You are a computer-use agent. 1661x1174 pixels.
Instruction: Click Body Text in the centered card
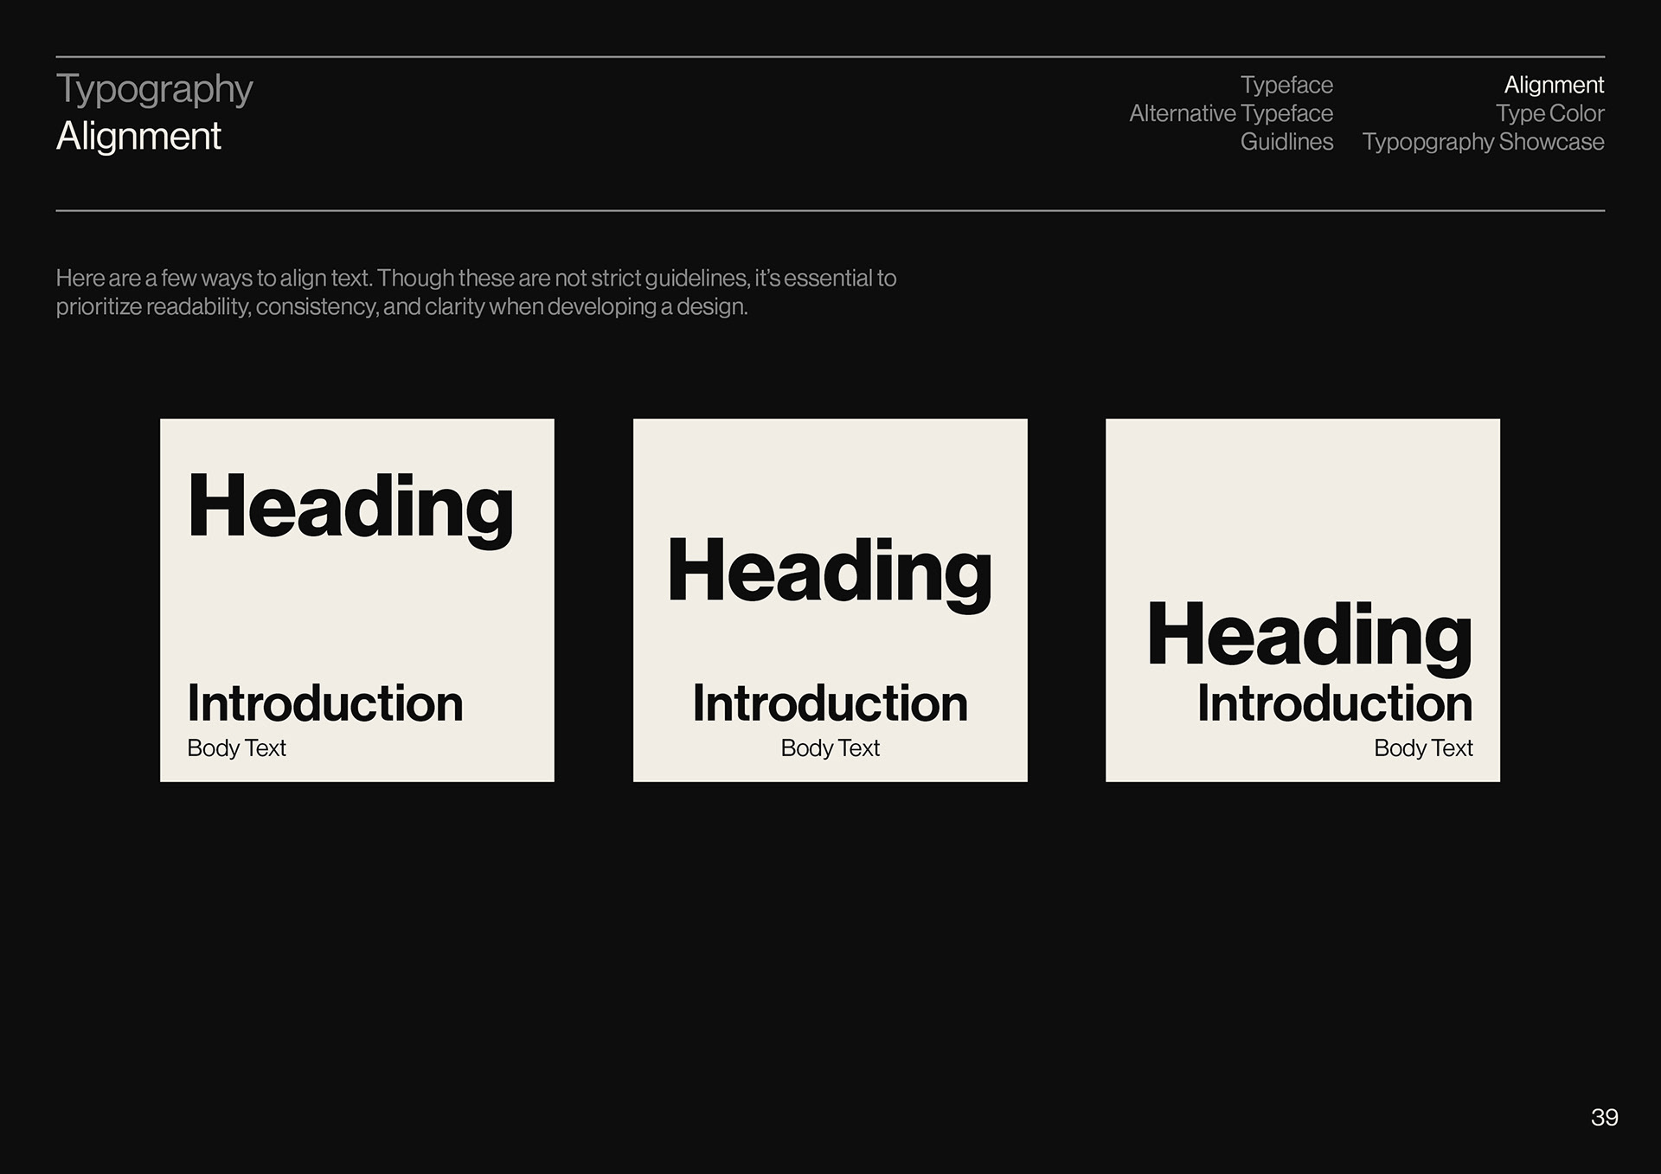coord(830,748)
